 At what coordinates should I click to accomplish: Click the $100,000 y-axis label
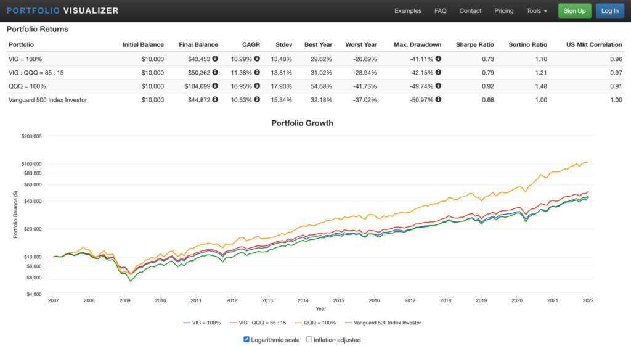click(x=31, y=164)
